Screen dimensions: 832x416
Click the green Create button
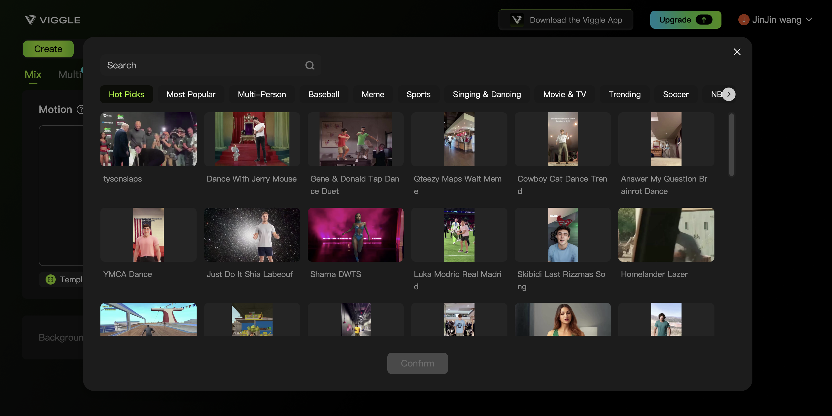pos(48,49)
